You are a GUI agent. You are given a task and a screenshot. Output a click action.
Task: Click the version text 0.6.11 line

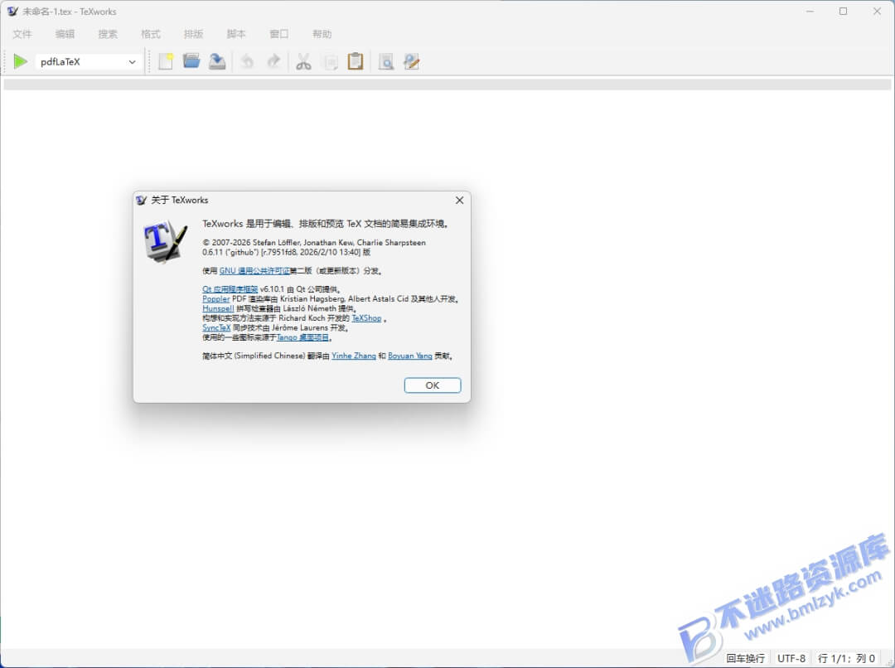pos(287,252)
